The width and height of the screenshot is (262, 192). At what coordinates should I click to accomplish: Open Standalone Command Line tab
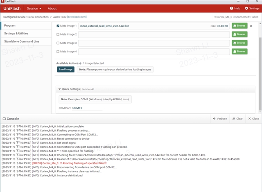tap(26, 41)
